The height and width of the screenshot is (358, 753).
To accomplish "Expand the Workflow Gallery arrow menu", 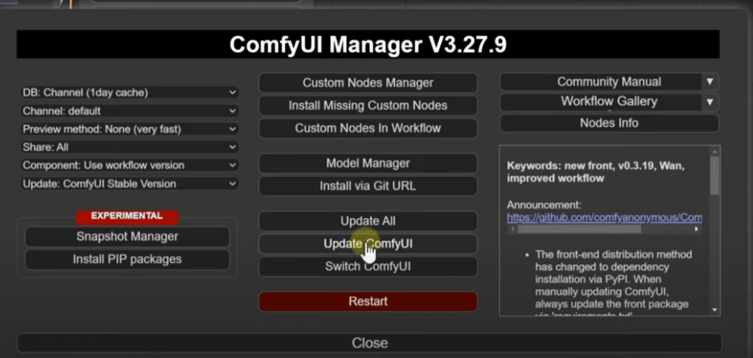I will (x=710, y=102).
